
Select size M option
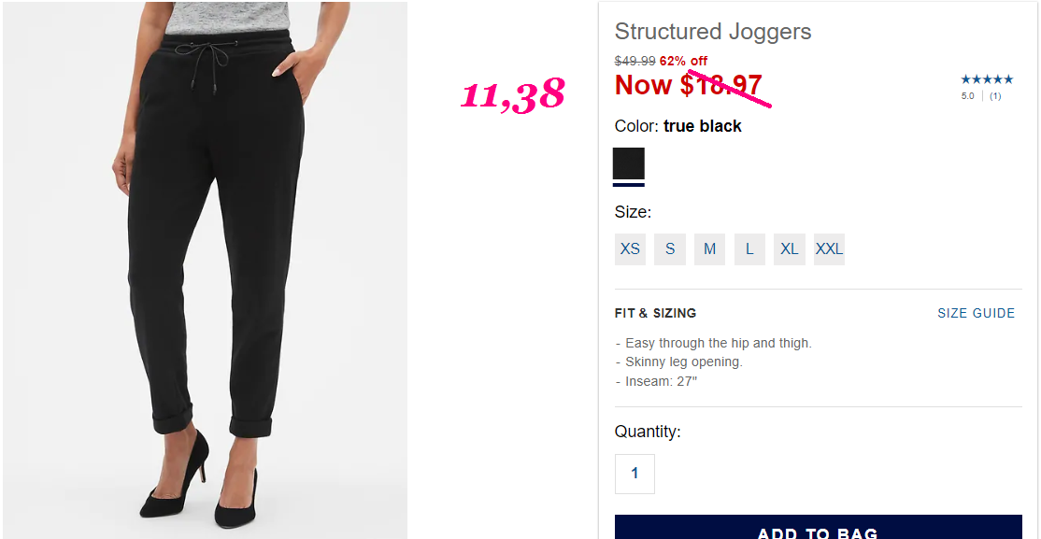point(709,249)
